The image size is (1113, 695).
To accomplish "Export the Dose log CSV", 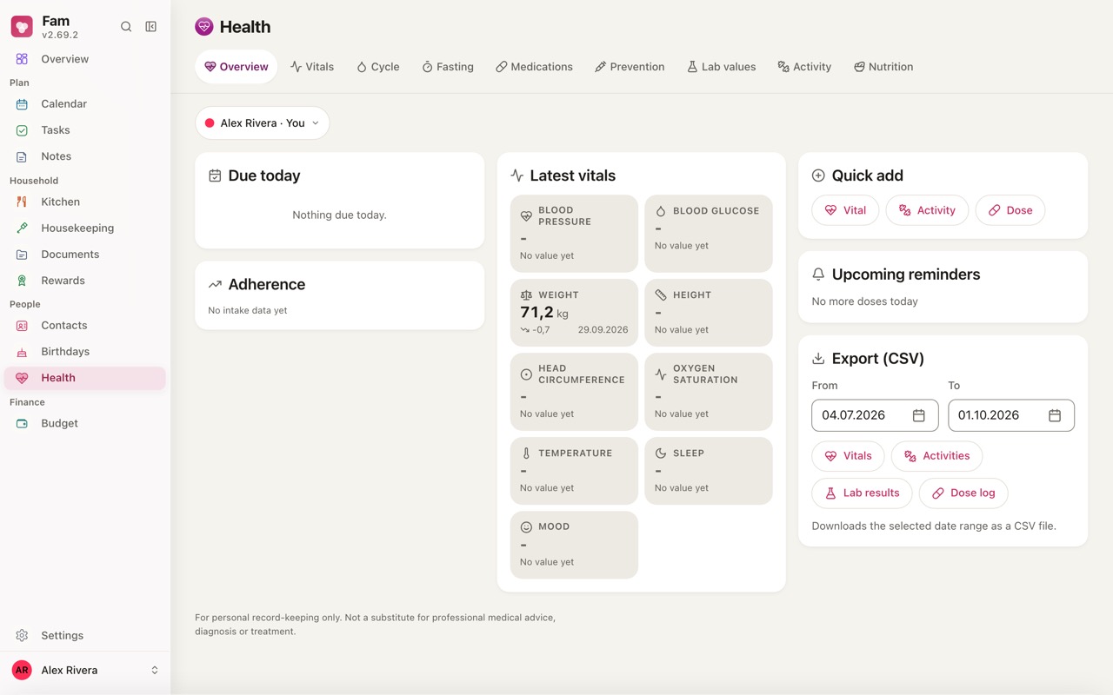I will [x=963, y=493].
